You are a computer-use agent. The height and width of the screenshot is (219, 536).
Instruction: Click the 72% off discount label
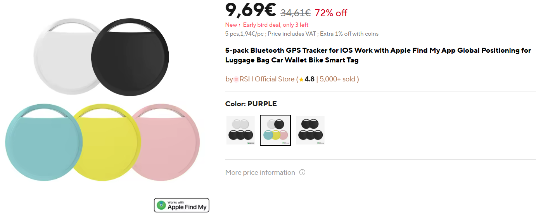click(331, 13)
